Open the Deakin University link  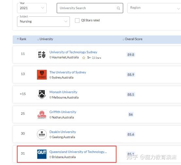(x=63, y=132)
